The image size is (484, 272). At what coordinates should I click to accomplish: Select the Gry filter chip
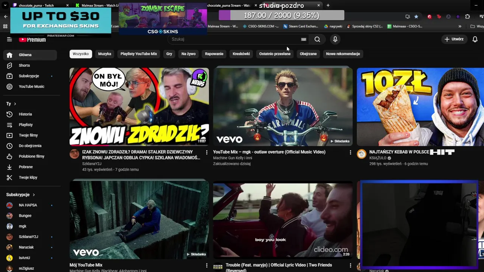click(169, 54)
